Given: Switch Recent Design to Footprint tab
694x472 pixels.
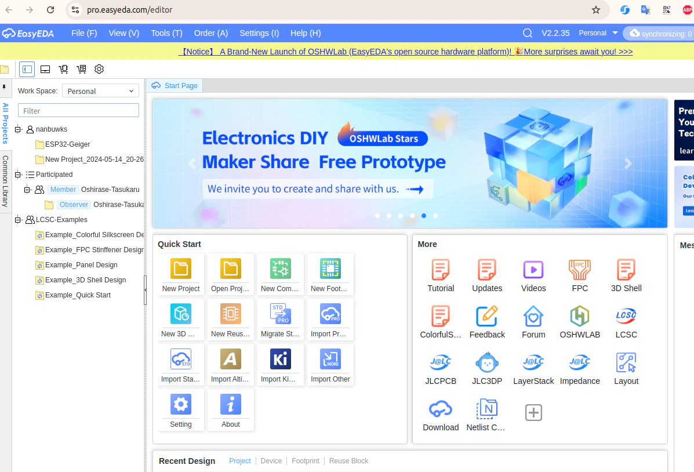Looking at the screenshot, I should click(306, 461).
